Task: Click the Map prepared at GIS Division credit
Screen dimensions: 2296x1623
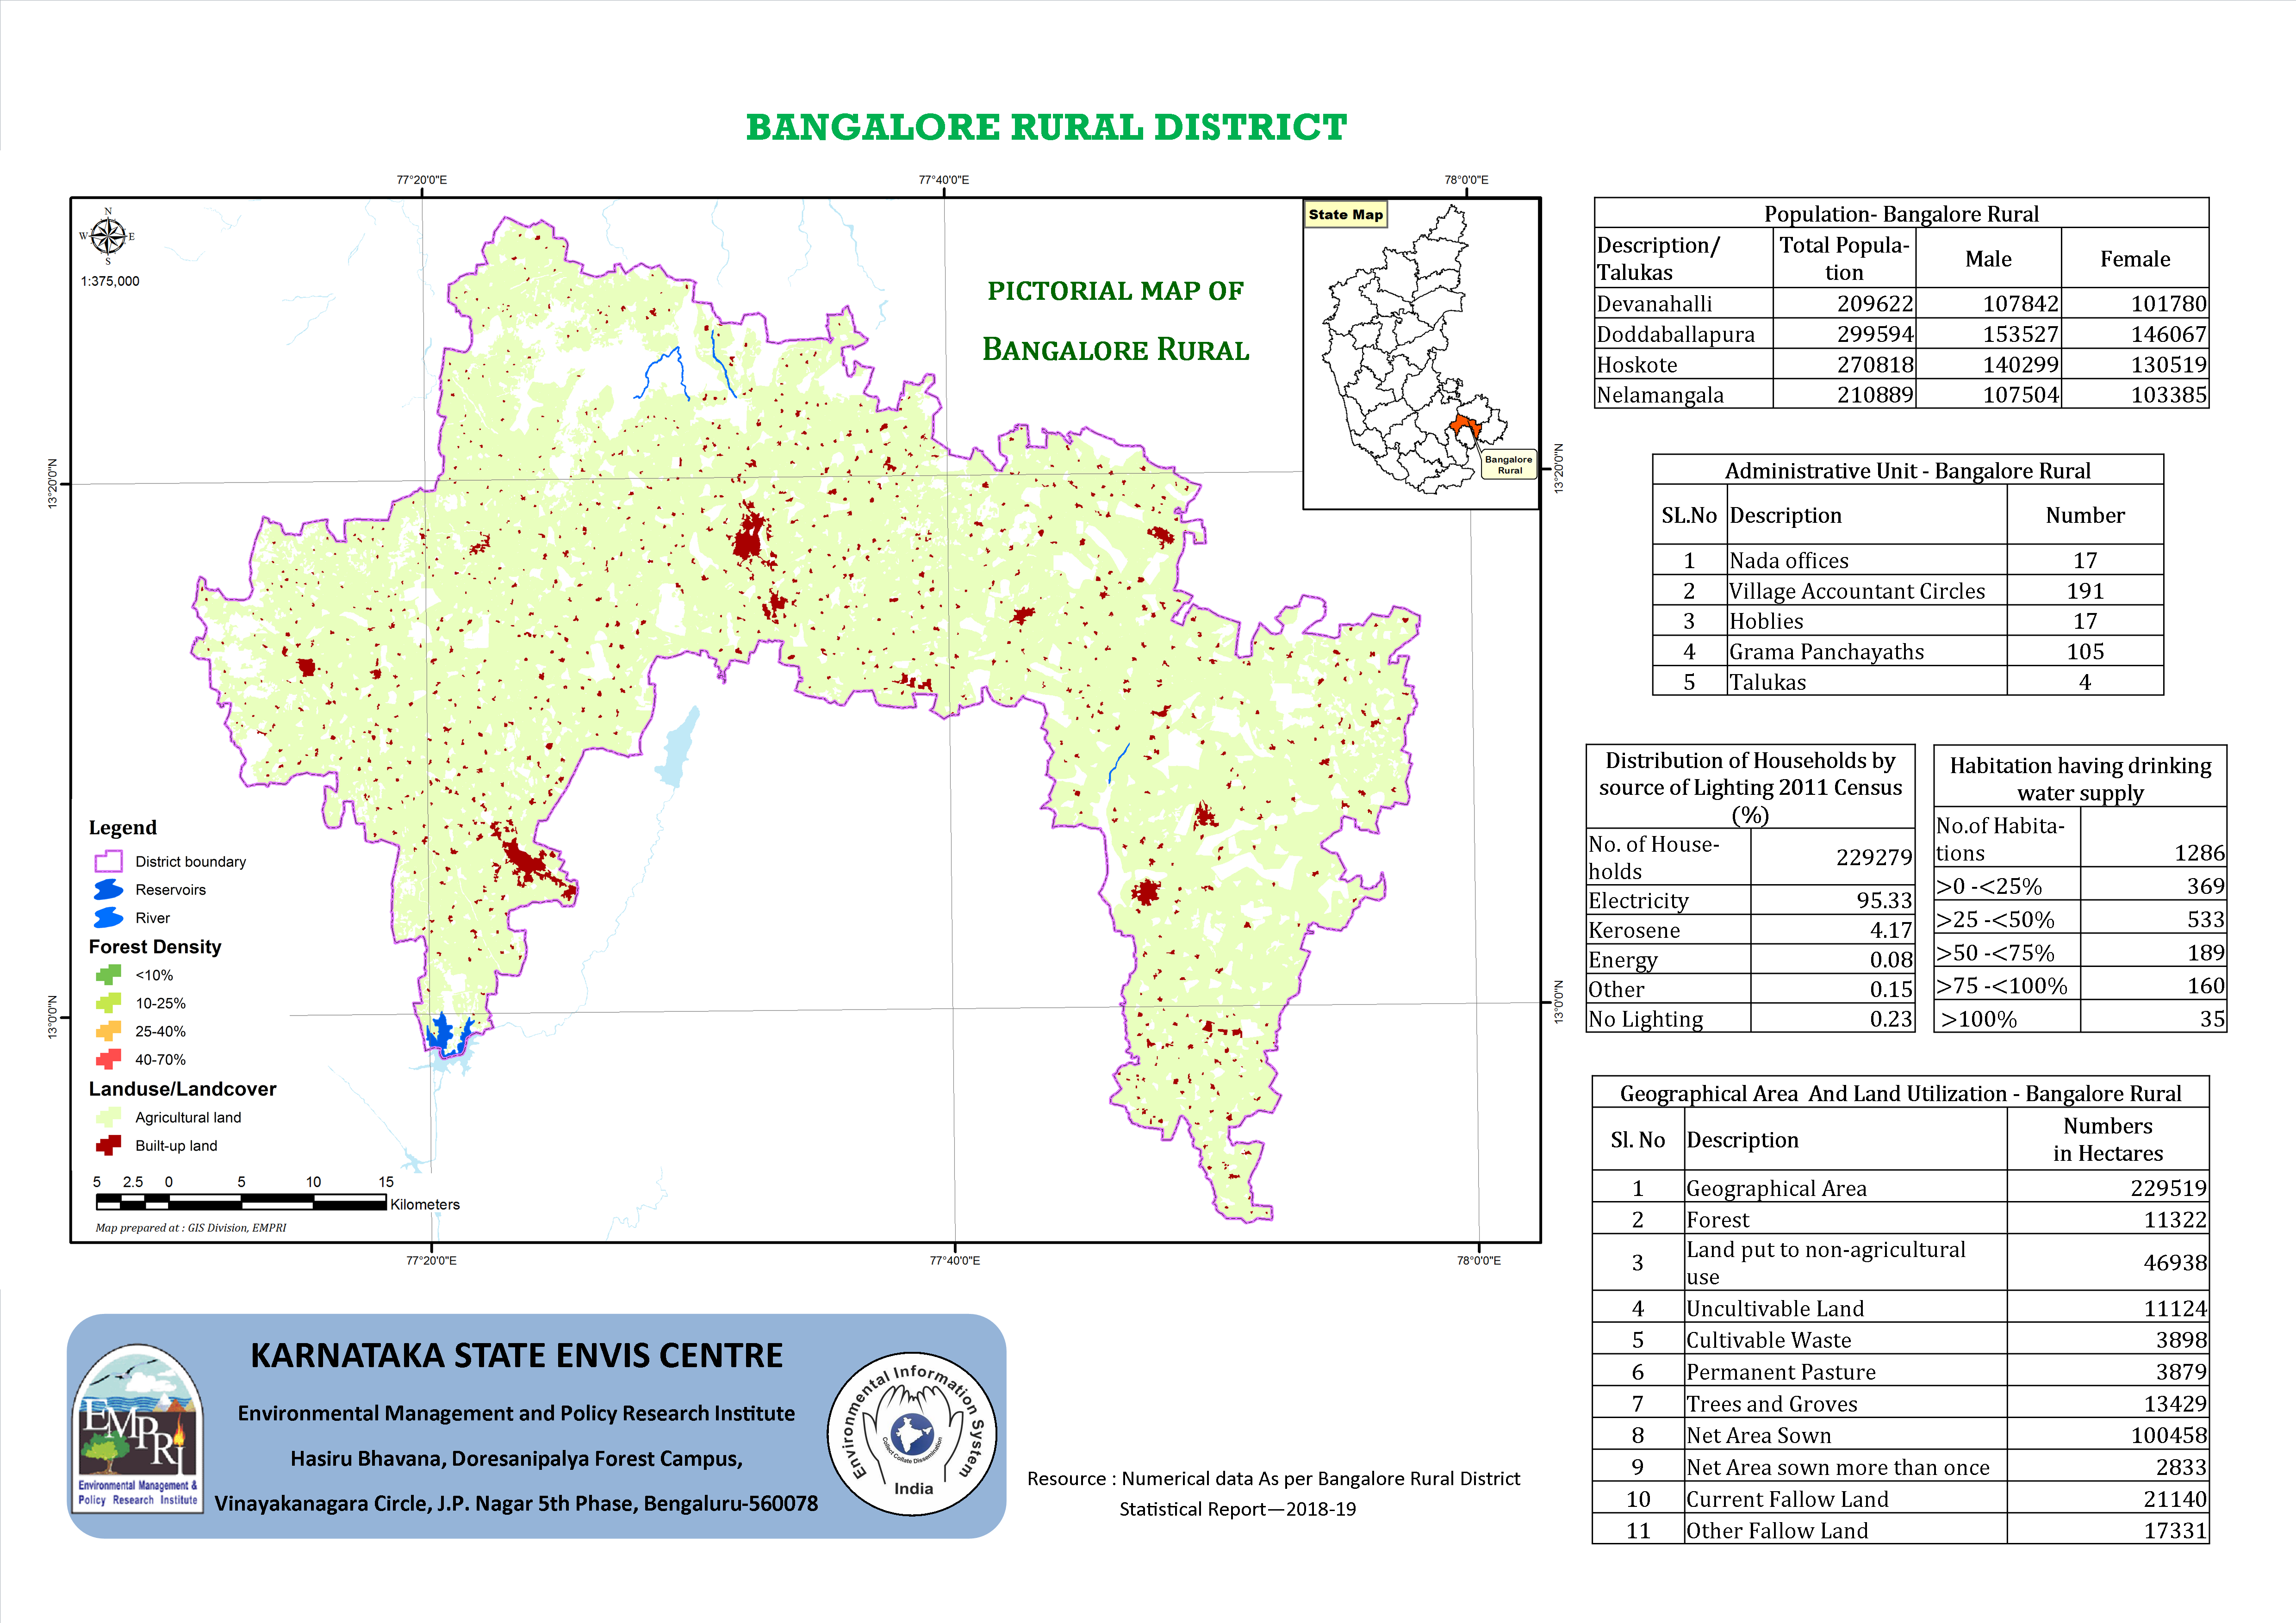Action: 190,1227
